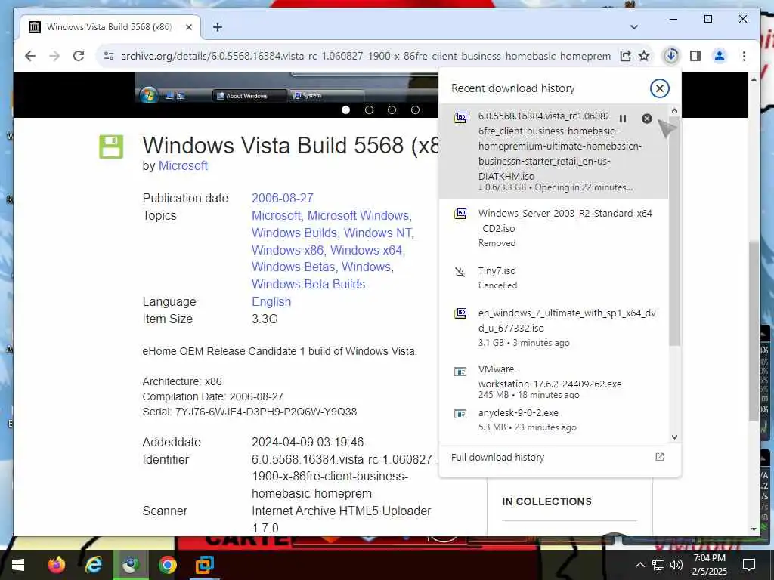
Task: Close the Recent download history popup
Action: (659, 88)
